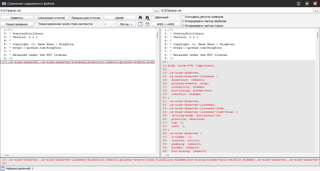The image size is (320, 171).
Task: Uncheck Игнорировать повтор пробелов
Action: 183,21
